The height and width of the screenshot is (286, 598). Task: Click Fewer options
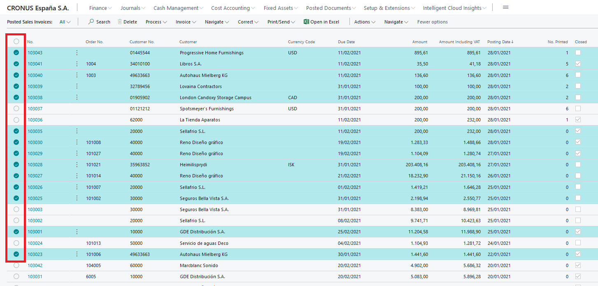tap(433, 22)
